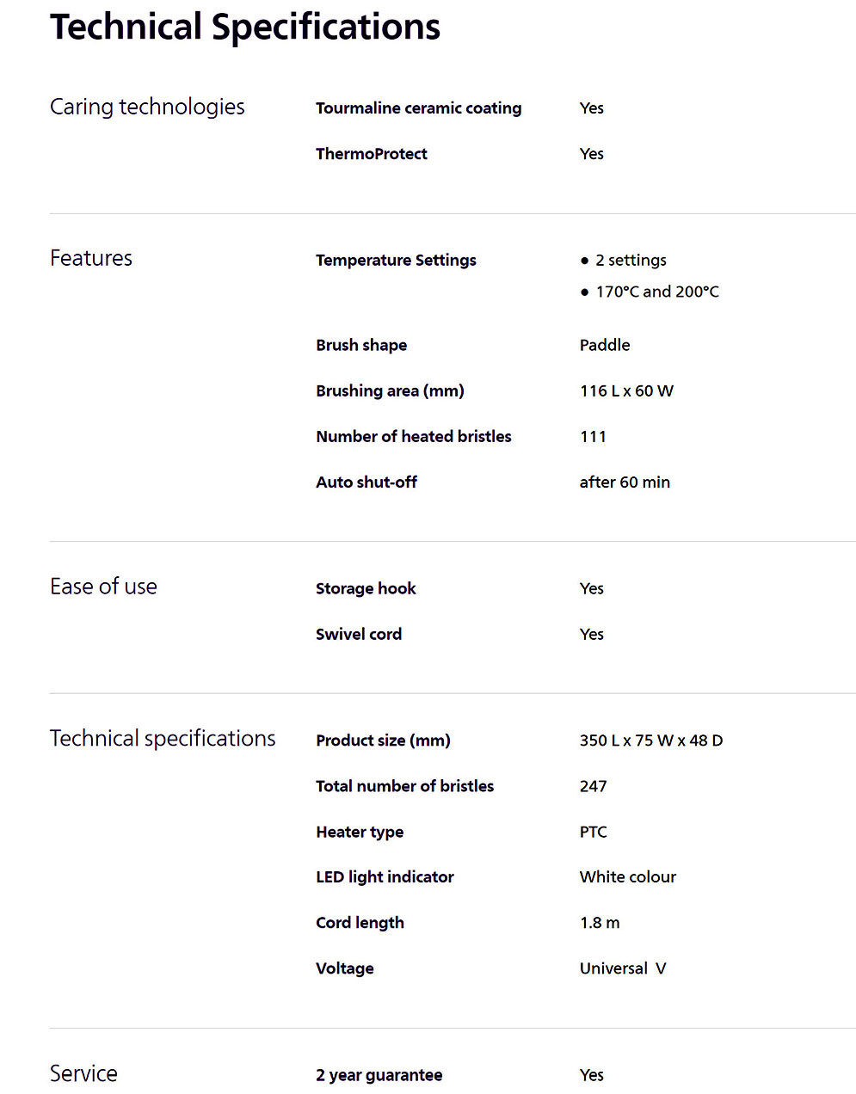Click the ThermoProtect spec label
Image resolution: width=856 pixels, height=1094 pixels.
coord(371,154)
